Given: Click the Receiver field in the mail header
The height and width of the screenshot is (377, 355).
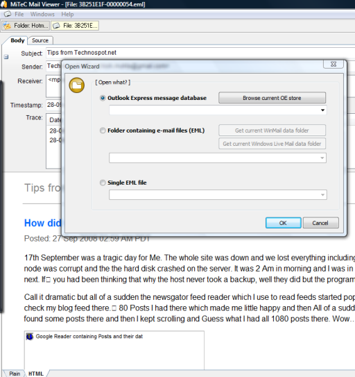Looking at the screenshot, I should 54,86.
